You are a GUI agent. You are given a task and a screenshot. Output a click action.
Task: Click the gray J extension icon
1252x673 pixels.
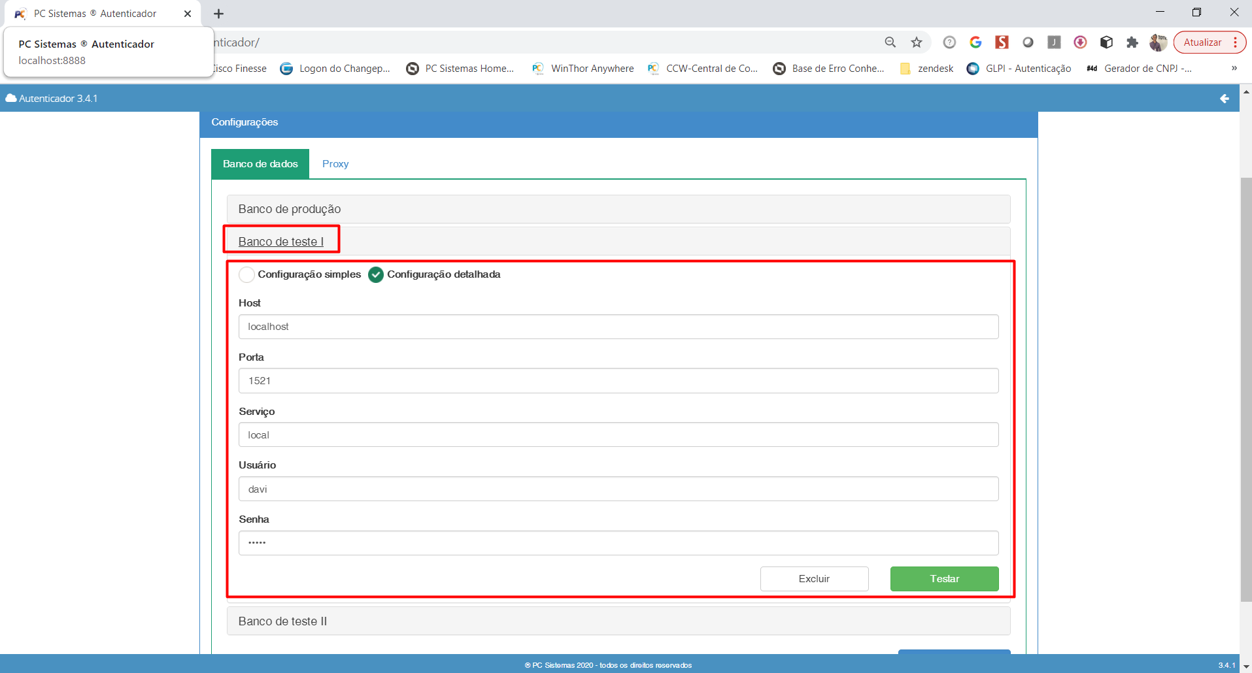coord(1054,42)
